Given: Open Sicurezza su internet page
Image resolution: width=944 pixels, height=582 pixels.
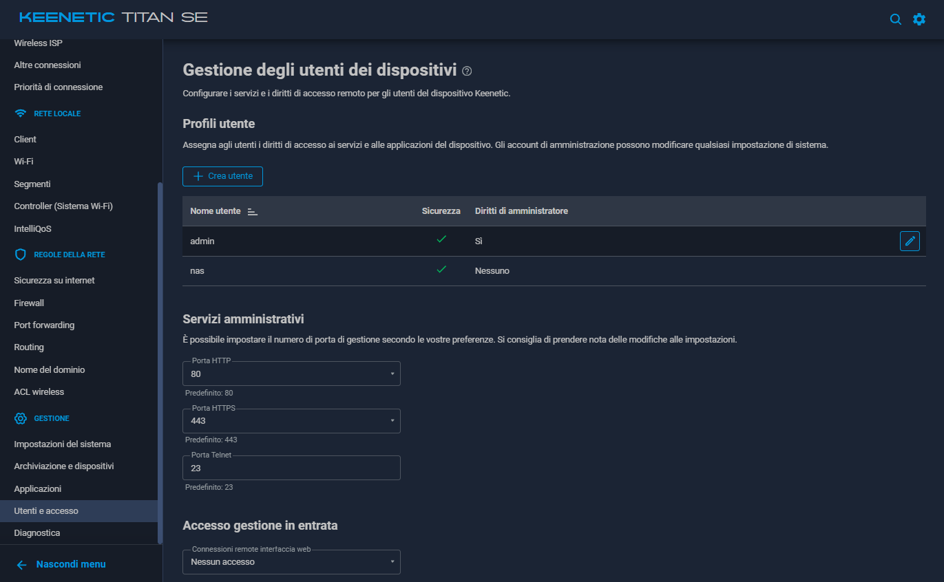Looking at the screenshot, I should tap(54, 281).
